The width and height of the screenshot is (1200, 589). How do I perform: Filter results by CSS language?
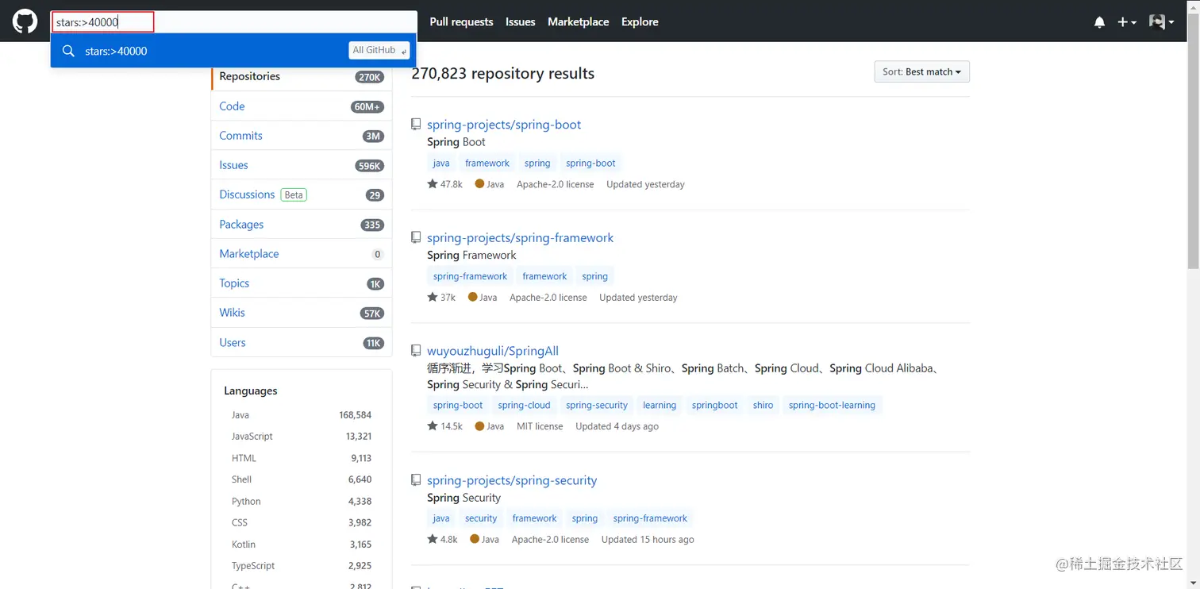(301, 523)
